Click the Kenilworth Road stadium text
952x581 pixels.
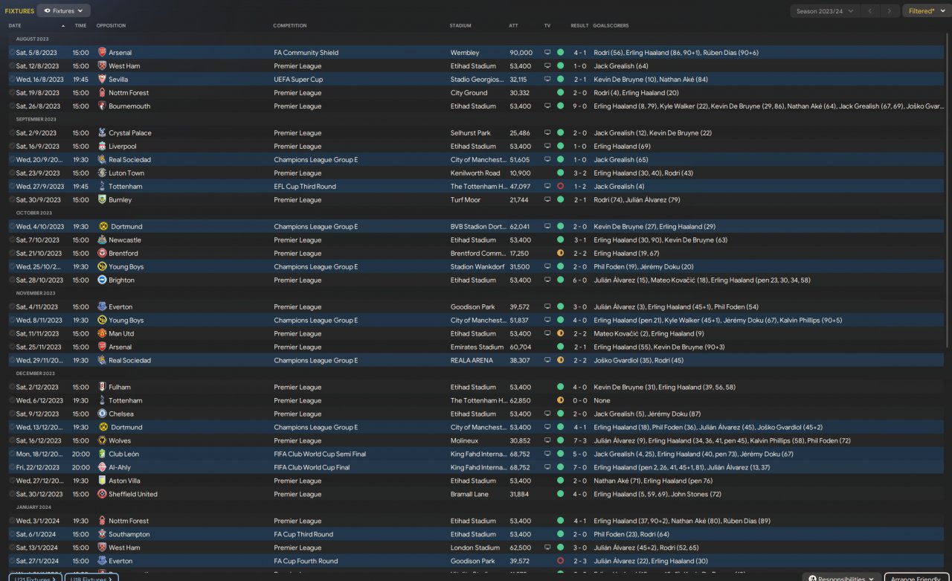pyautogui.click(x=475, y=173)
